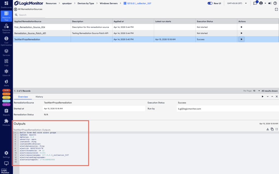The height and width of the screenshot is (174, 279).
Task: Exit fullscreen with the collapse icon
Action: tap(276, 10)
